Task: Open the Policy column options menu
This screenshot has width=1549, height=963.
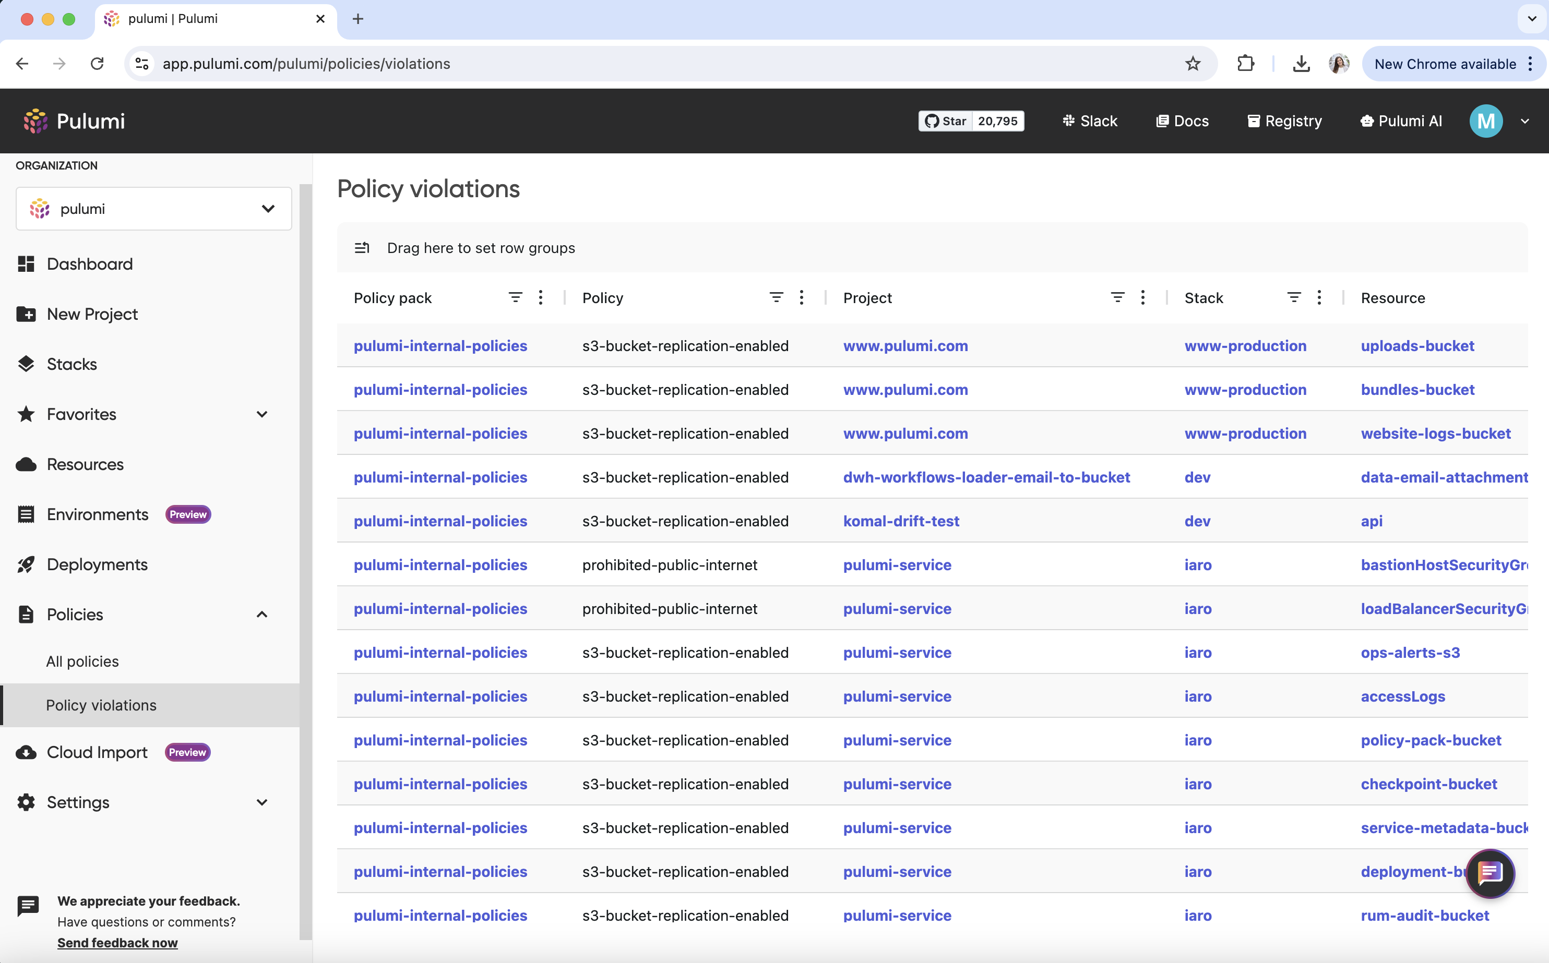Action: (802, 297)
